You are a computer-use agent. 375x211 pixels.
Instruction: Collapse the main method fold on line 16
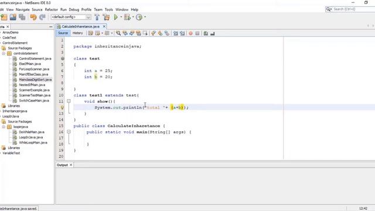[69, 132]
